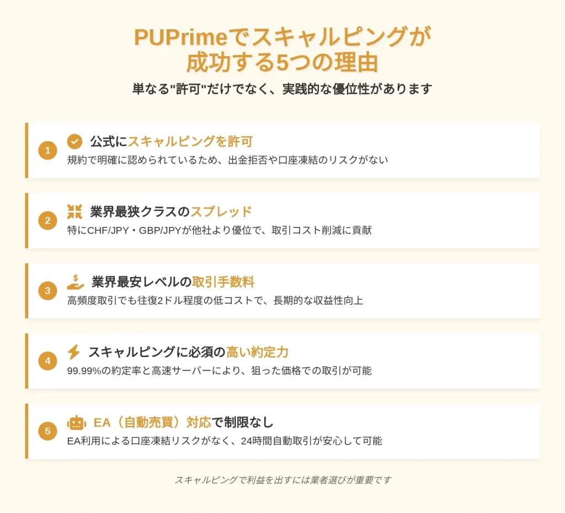Click the number 3 circle badge
Image resolution: width=565 pixels, height=513 pixels.
47,291
